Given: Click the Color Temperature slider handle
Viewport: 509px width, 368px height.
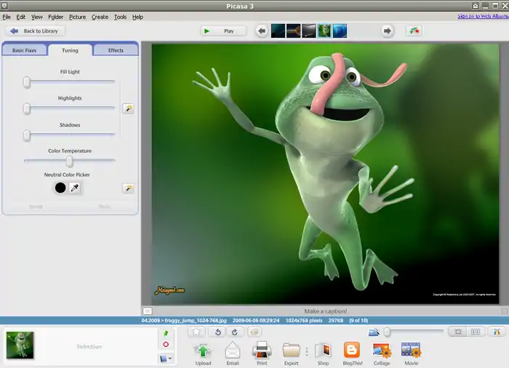Looking at the screenshot, I should pyautogui.click(x=70, y=161).
